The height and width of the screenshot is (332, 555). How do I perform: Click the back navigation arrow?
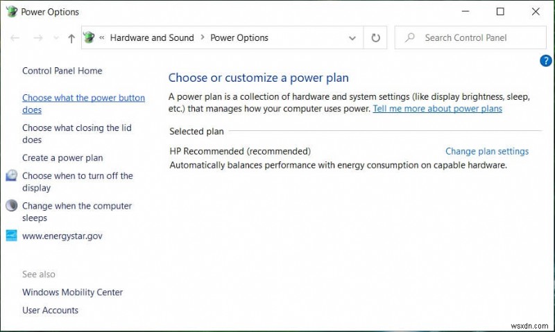point(15,38)
